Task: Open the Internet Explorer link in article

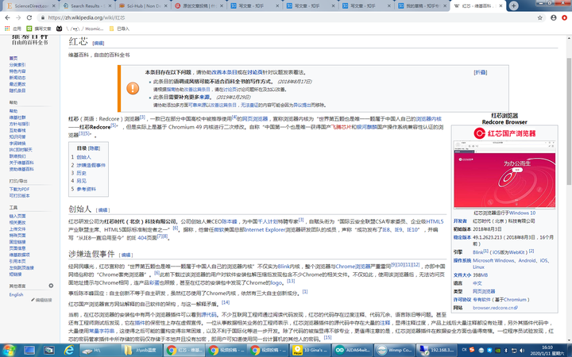Action: (264, 230)
